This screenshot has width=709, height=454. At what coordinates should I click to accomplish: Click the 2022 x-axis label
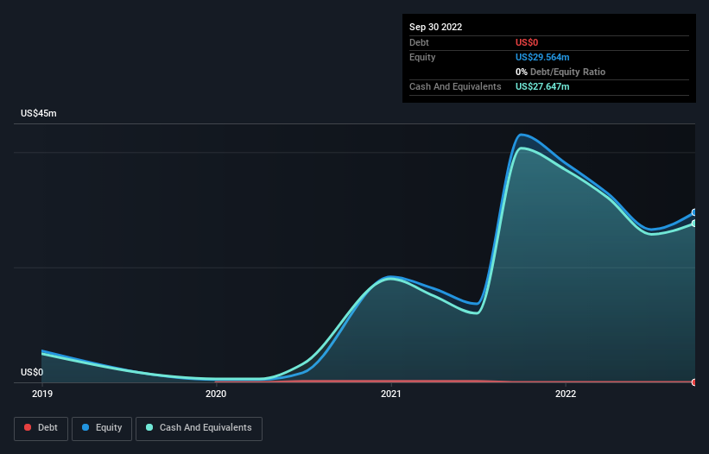pos(565,394)
